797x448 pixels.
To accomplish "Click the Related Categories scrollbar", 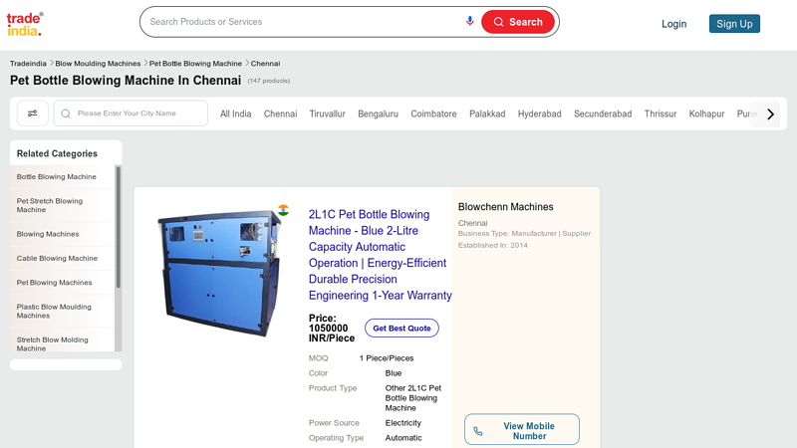I will (119, 228).
